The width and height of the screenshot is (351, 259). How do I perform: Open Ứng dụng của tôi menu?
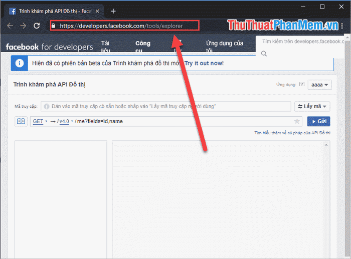[x=225, y=46]
